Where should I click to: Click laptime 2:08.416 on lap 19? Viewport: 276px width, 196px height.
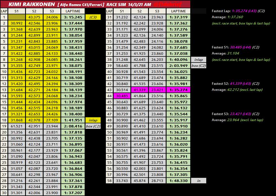tap(73, 126)
